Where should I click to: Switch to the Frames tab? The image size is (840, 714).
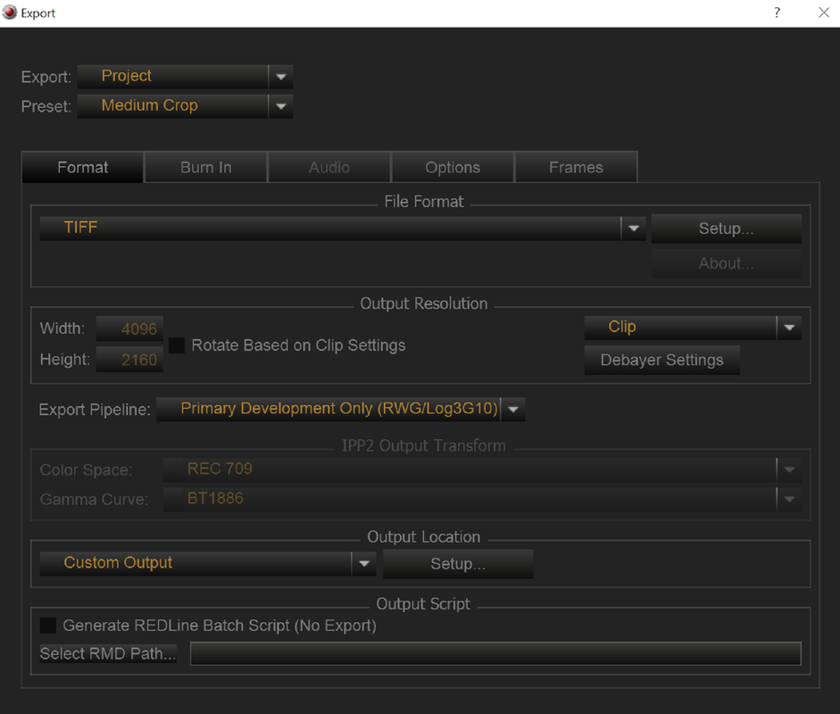tap(576, 167)
